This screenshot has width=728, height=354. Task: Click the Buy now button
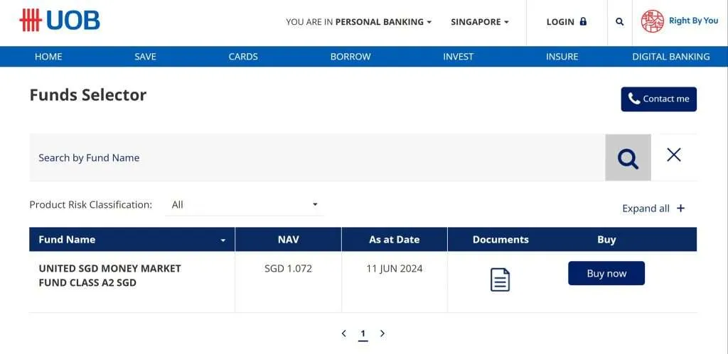coord(606,273)
